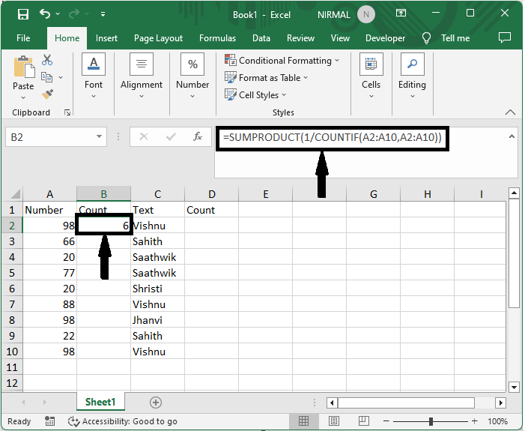Expand the Cells group button
This screenshot has width=525, height=431.
(x=371, y=76)
